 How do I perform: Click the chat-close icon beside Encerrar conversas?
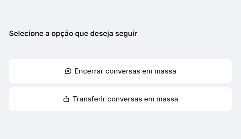point(68,71)
